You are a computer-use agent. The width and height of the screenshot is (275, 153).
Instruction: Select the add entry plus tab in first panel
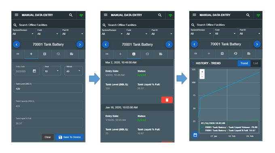tap(31, 54)
